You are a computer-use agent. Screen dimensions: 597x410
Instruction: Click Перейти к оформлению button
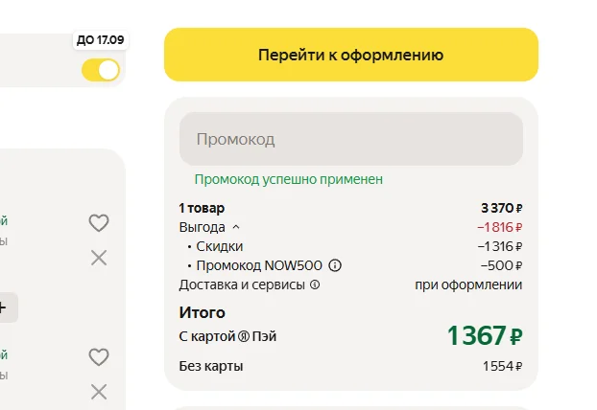click(x=351, y=55)
